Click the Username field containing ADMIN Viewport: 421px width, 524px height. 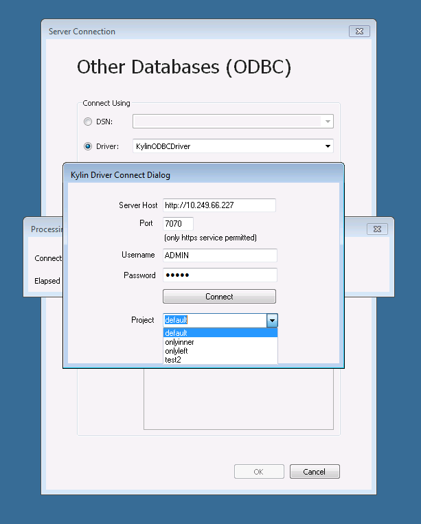point(219,255)
